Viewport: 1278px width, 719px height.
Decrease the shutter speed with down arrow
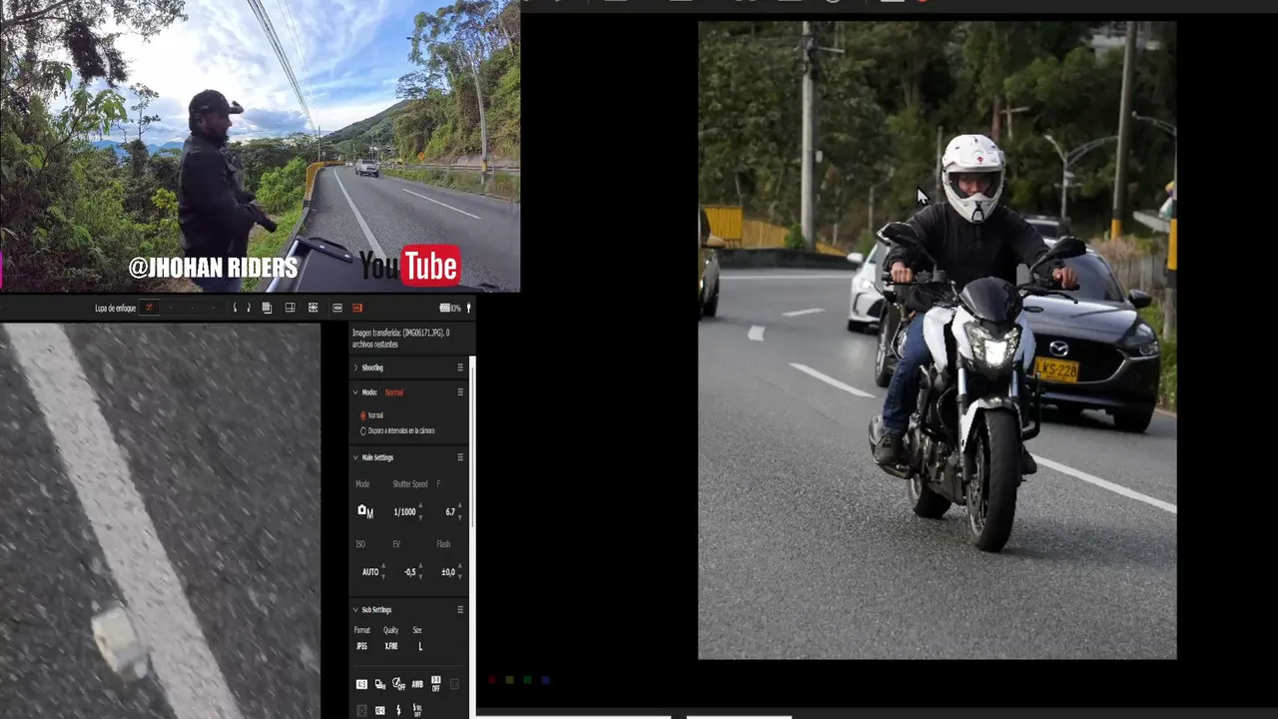click(x=420, y=517)
